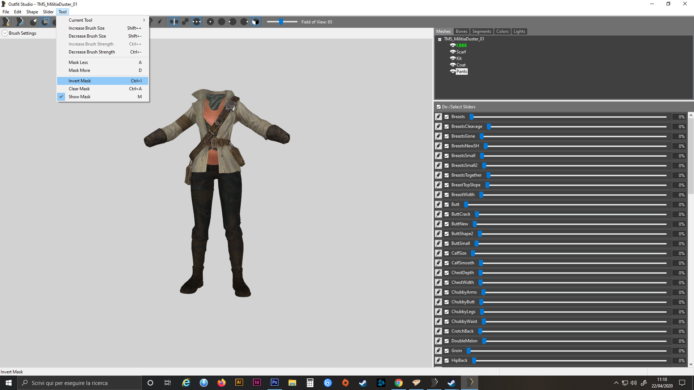Expand the Brush Settings panel
The width and height of the screenshot is (694, 390).
click(x=5, y=33)
